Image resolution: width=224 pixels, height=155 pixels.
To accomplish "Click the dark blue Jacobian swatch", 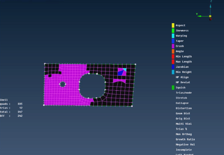I will [173, 67].
